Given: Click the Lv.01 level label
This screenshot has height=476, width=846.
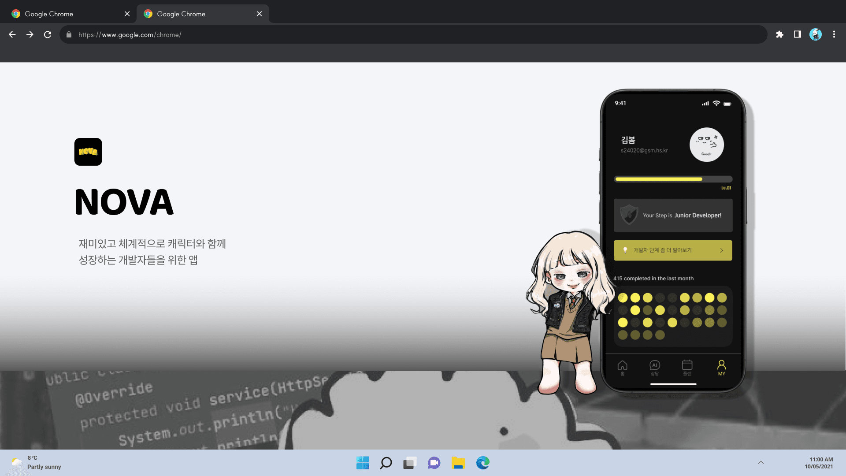Looking at the screenshot, I should (x=726, y=188).
